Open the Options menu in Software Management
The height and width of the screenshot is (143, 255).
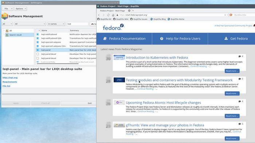point(21,9)
